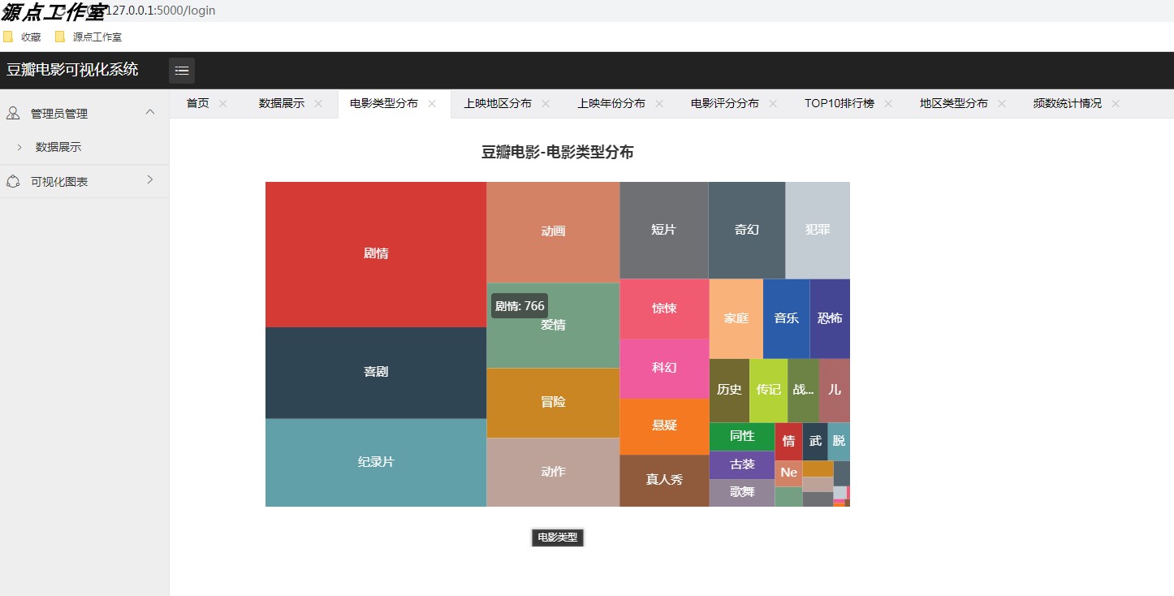The height and width of the screenshot is (596, 1174).
Task: Select the 电影类型分布 tab
Action: pyautogui.click(x=384, y=103)
